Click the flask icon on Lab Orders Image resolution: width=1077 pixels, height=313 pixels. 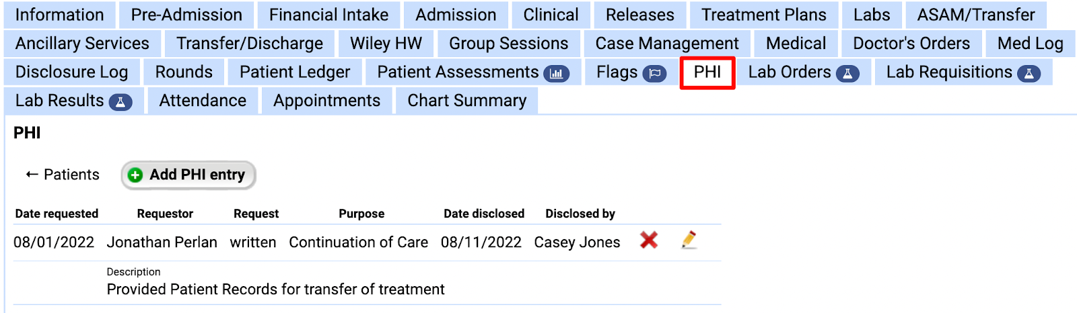847,73
